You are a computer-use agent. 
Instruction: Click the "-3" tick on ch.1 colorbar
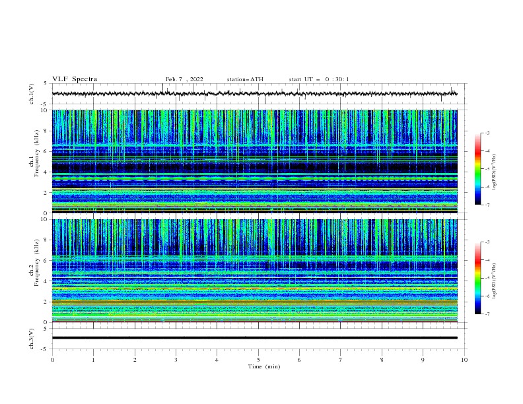coord(487,133)
